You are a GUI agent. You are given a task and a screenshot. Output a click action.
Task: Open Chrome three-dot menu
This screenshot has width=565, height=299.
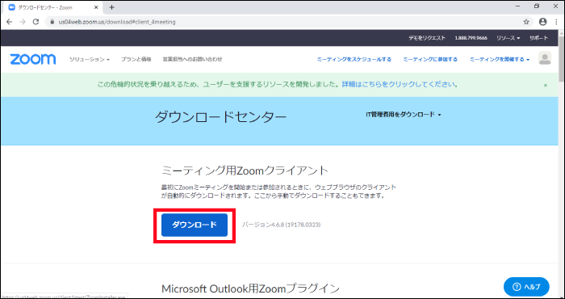(555, 22)
